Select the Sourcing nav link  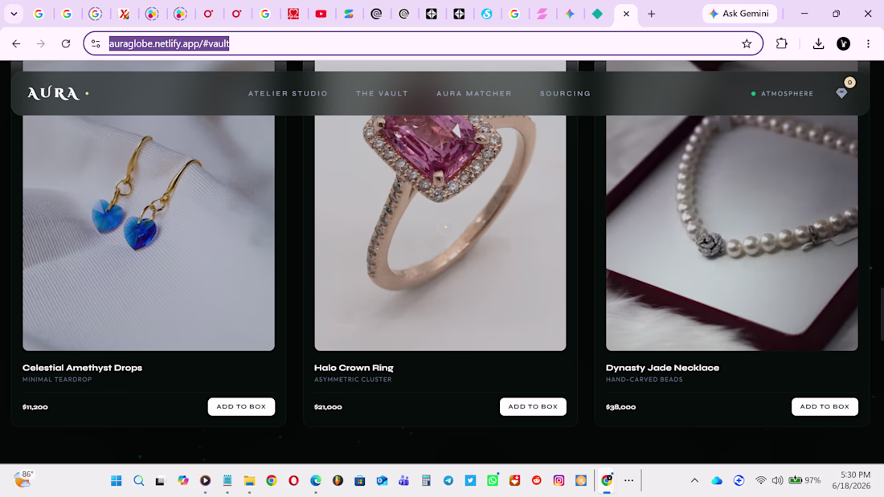(565, 94)
